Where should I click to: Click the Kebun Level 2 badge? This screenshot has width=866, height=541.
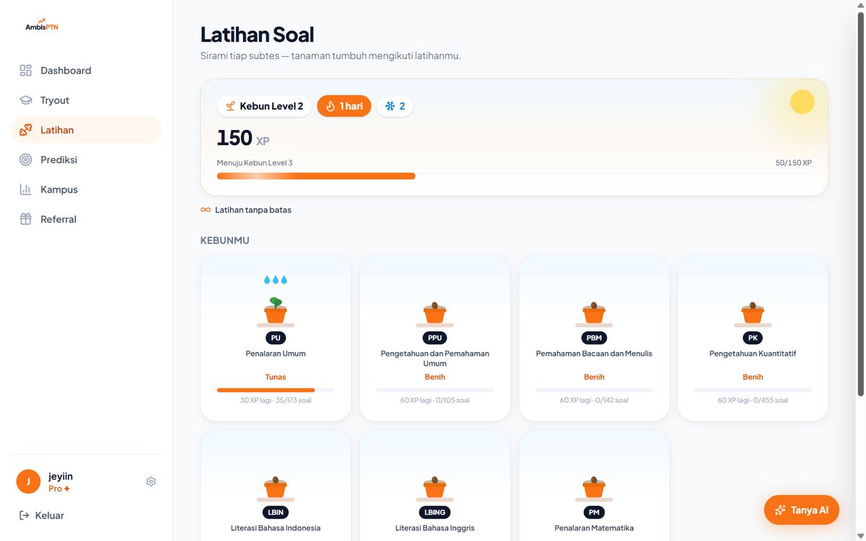click(265, 106)
